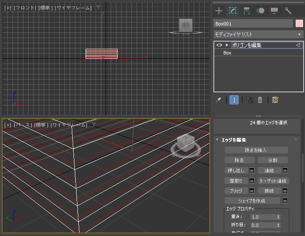Open settings box next to 押し出し

pyautogui.click(x=252, y=170)
